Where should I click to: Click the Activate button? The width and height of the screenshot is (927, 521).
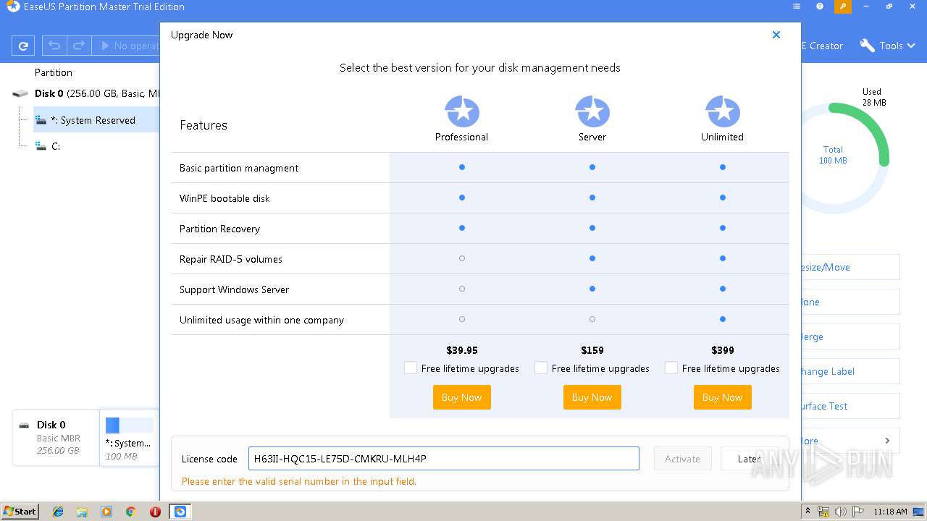(683, 459)
